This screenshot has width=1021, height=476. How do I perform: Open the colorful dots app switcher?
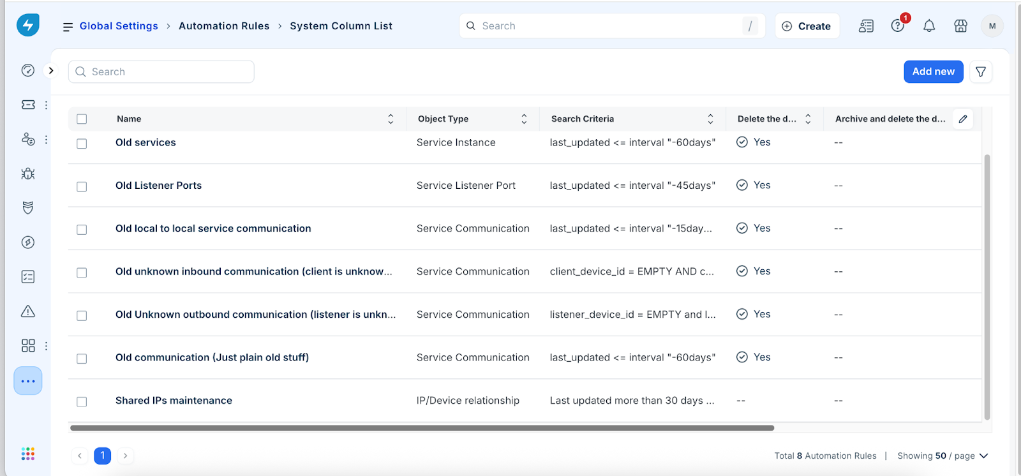28,454
